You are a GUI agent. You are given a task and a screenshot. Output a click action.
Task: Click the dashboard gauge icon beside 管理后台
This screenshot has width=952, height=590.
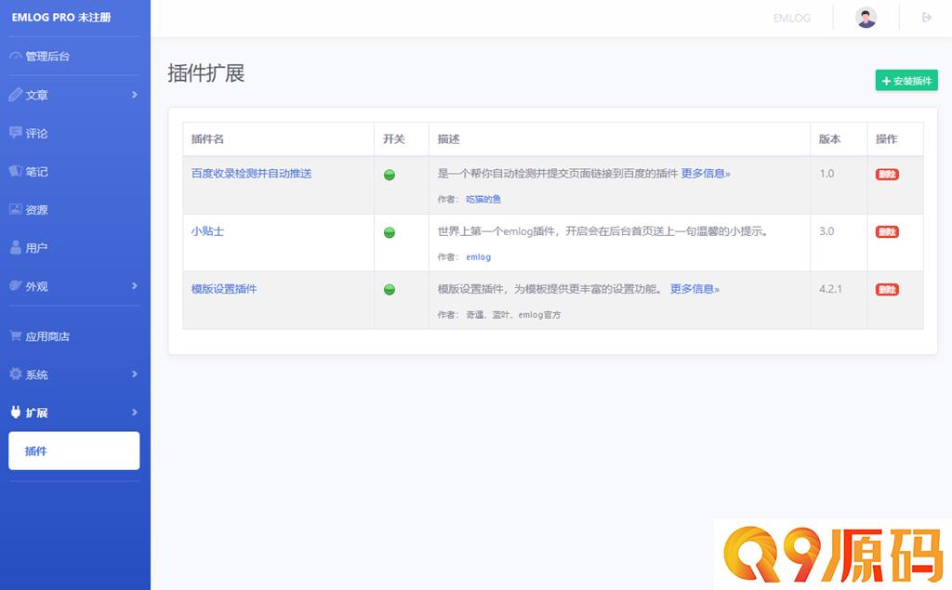(x=15, y=57)
